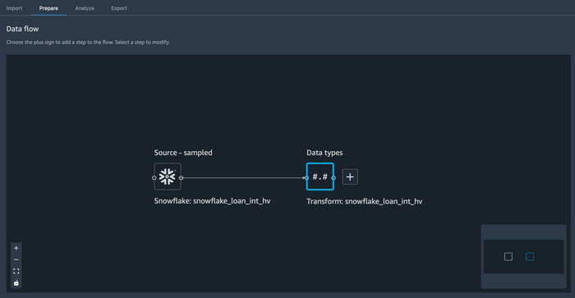Select the Data types transform node

click(x=320, y=177)
